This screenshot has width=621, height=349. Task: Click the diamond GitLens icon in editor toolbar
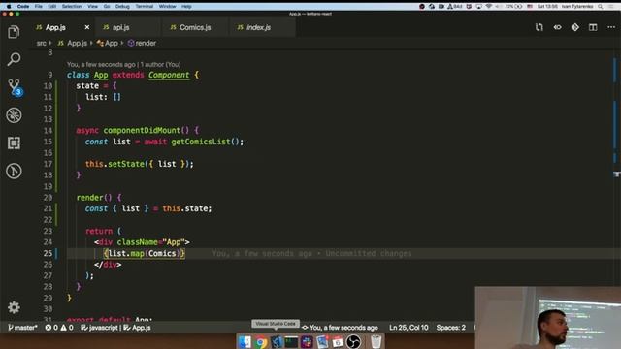coord(575,27)
